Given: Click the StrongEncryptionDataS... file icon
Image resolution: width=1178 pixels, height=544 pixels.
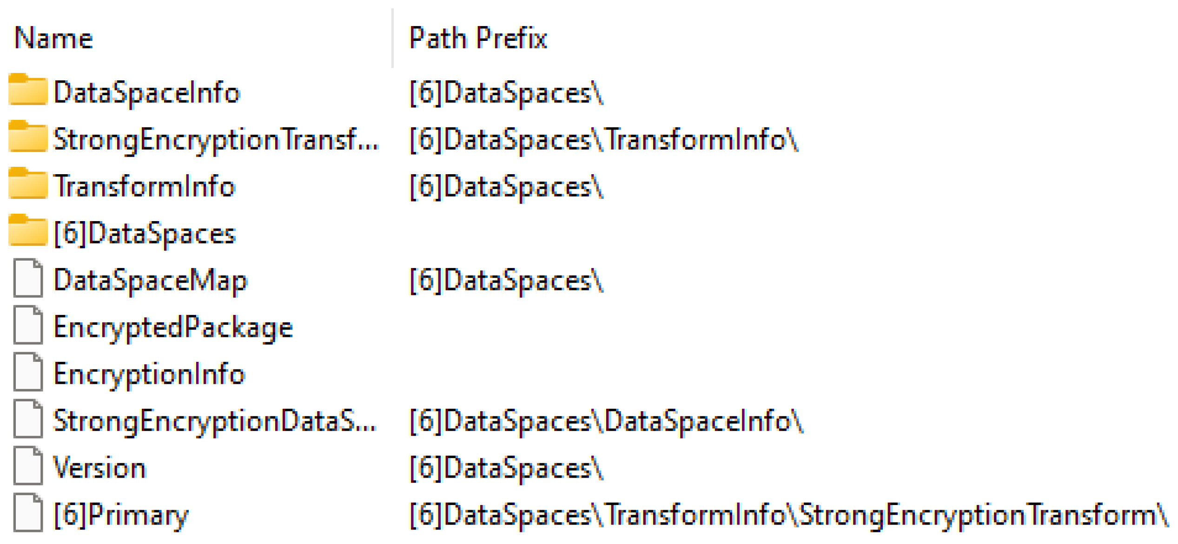Looking at the screenshot, I should (x=28, y=419).
